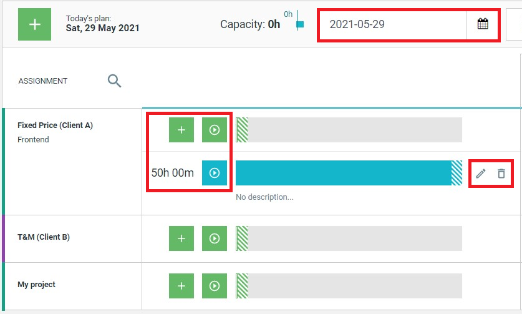
Task: Add time entry to My project
Action: click(x=181, y=286)
